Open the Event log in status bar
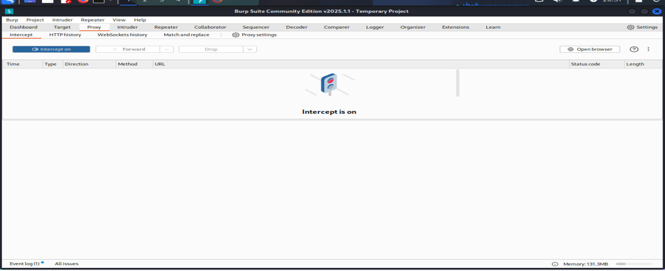The height and width of the screenshot is (271, 665). pyautogui.click(x=24, y=264)
